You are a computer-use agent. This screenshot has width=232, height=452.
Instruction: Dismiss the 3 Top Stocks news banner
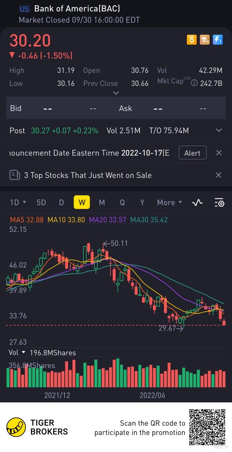pos(218,175)
